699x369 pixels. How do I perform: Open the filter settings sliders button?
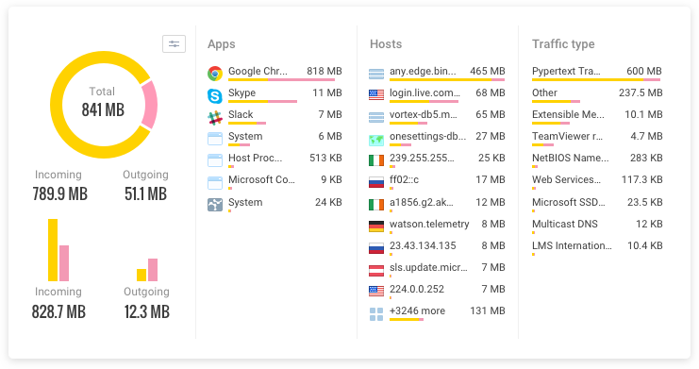pos(174,43)
